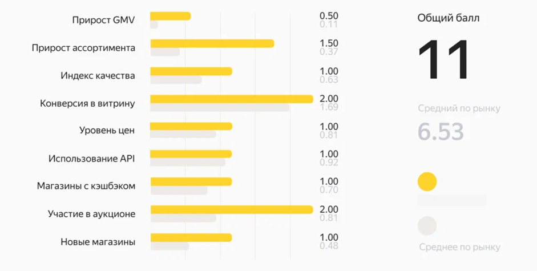537x271 pixels.
Task: Click the yellow bar for 'Прирост GMV'
Action: click(170, 16)
